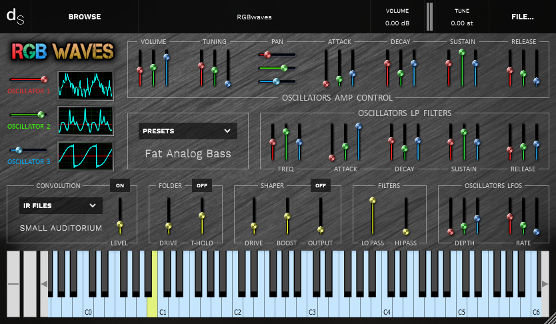The width and height of the screenshot is (556, 324).
Task: Shift keyboard octaves right with arrow
Action: pos(545,283)
